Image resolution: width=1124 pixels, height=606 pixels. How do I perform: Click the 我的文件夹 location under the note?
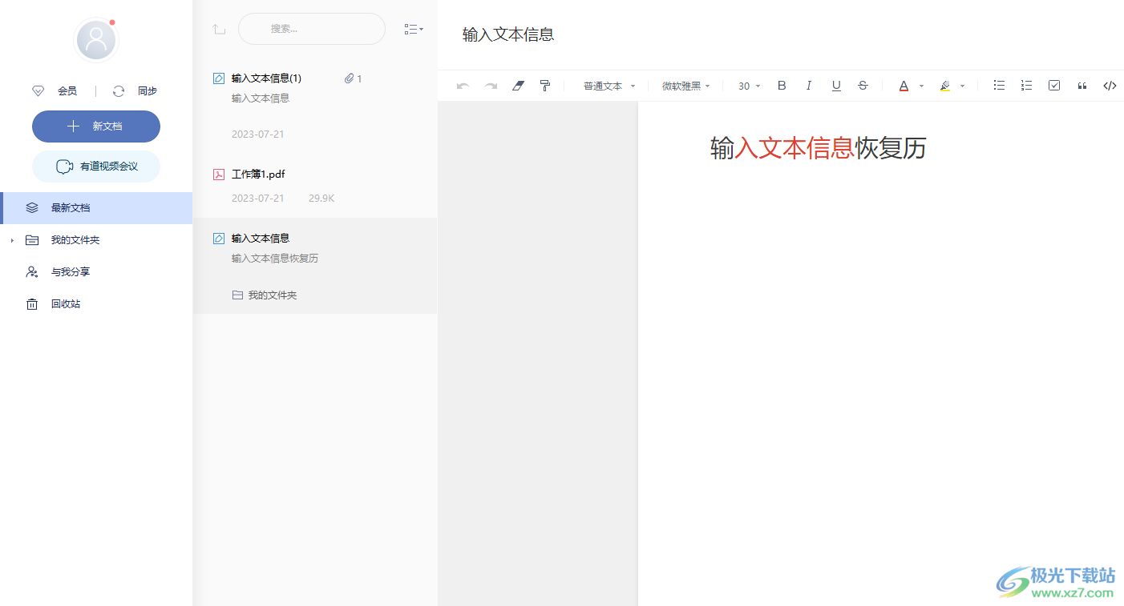[x=265, y=295]
